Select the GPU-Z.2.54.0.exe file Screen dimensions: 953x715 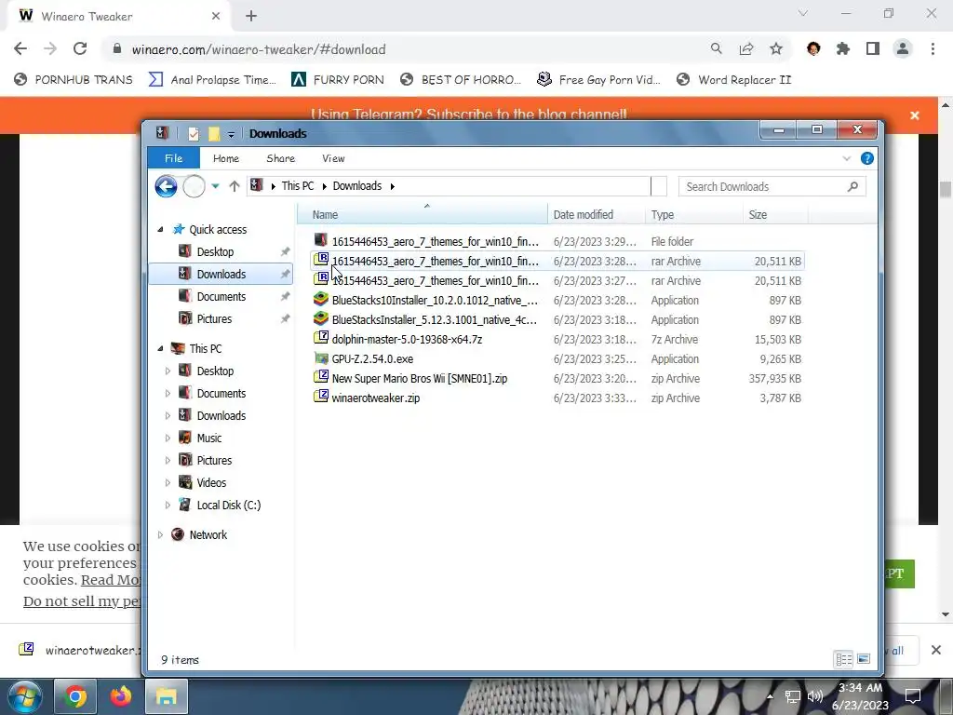click(x=557, y=358)
